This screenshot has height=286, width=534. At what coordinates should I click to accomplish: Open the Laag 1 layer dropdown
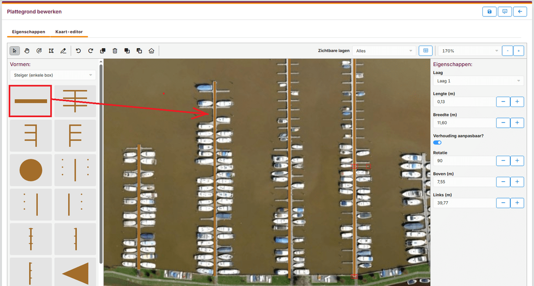pyautogui.click(x=478, y=81)
